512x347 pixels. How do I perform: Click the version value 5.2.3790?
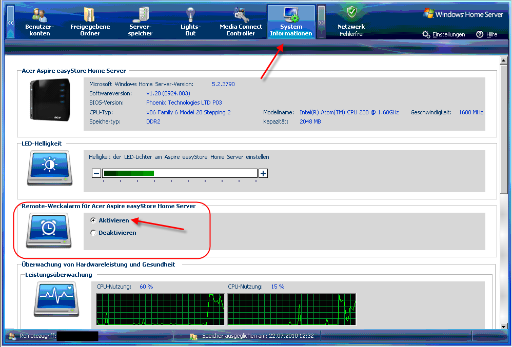coord(223,84)
